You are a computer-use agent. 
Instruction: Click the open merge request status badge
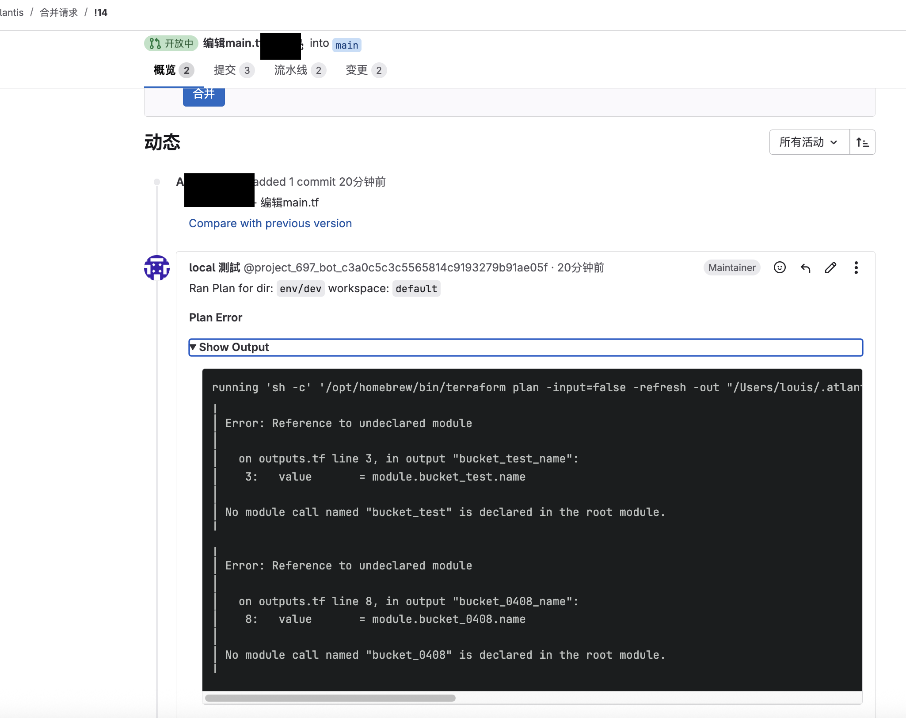coord(171,43)
